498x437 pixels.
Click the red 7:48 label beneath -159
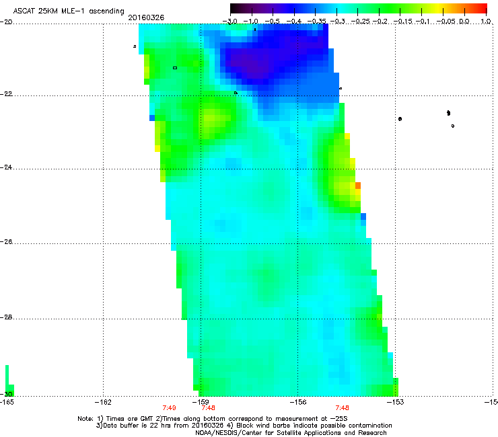coord(209,408)
